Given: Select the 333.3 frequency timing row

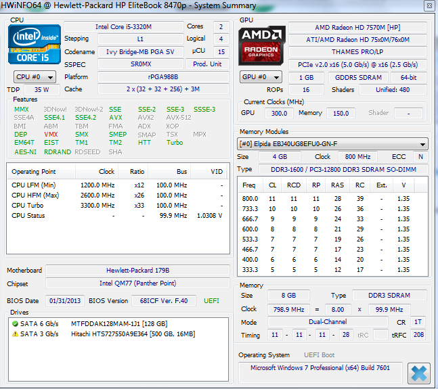Looking at the screenshot, I should click(332, 269).
